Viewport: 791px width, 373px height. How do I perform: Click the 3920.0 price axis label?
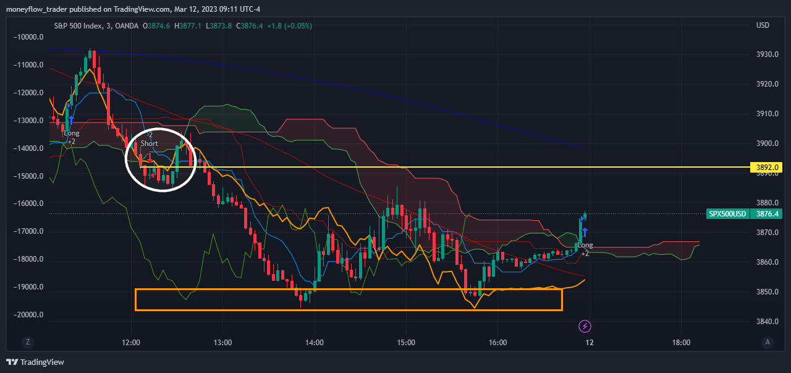tap(767, 84)
